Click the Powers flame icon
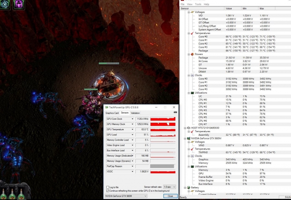Screen dimensions: 291x200 (192, 54)
